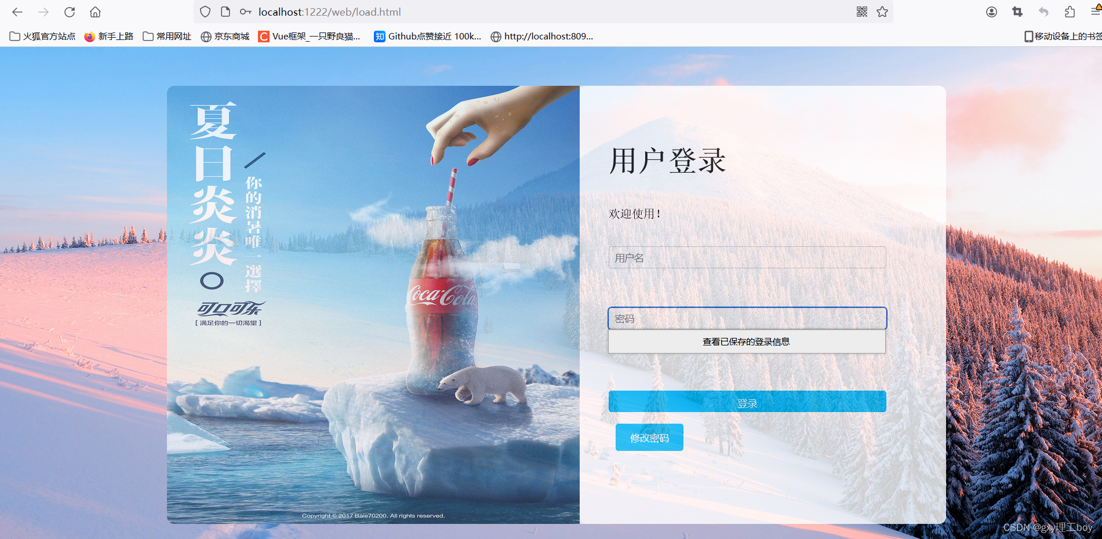Image resolution: width=1102 pixels, height=539 pixels.
Task: Select 查看已保存的登录信息 option
Action: click(x=747, y=341)
